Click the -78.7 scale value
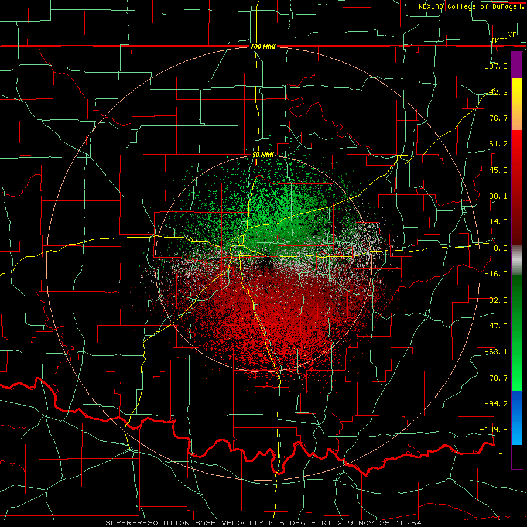Viewport: 527px width, 527px height. point(496,378)
